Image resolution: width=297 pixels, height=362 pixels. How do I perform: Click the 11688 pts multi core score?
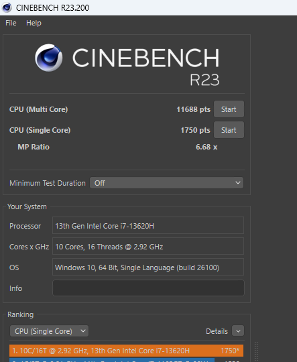click(x=193, y=109)
